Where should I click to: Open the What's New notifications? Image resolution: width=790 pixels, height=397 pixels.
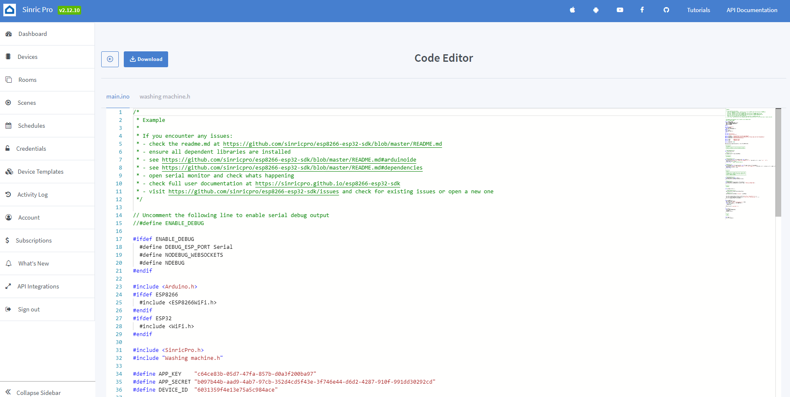(x=33, y=263)
